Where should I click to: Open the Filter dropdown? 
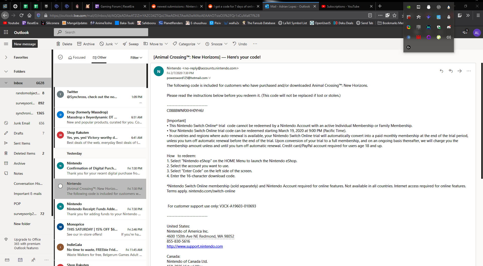point(136,58)
